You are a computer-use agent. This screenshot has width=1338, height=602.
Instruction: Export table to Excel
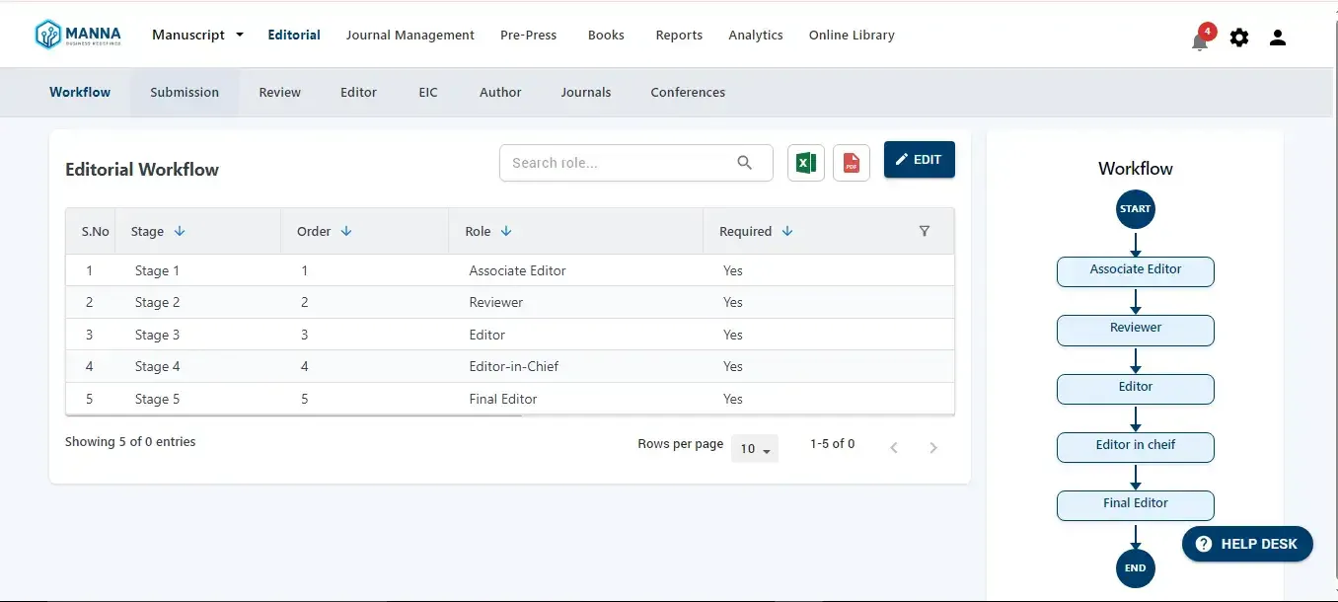(806, 163)
